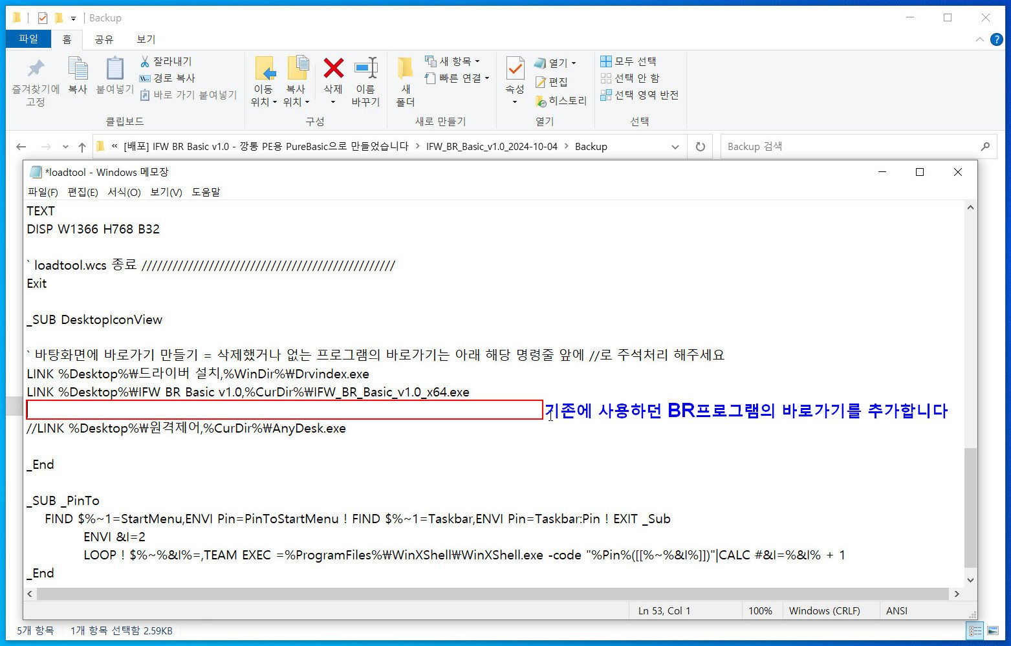Screen dimensions: 1011x646
Task: Expand the address bar history dropdown
Action: (x=675, y=147)
